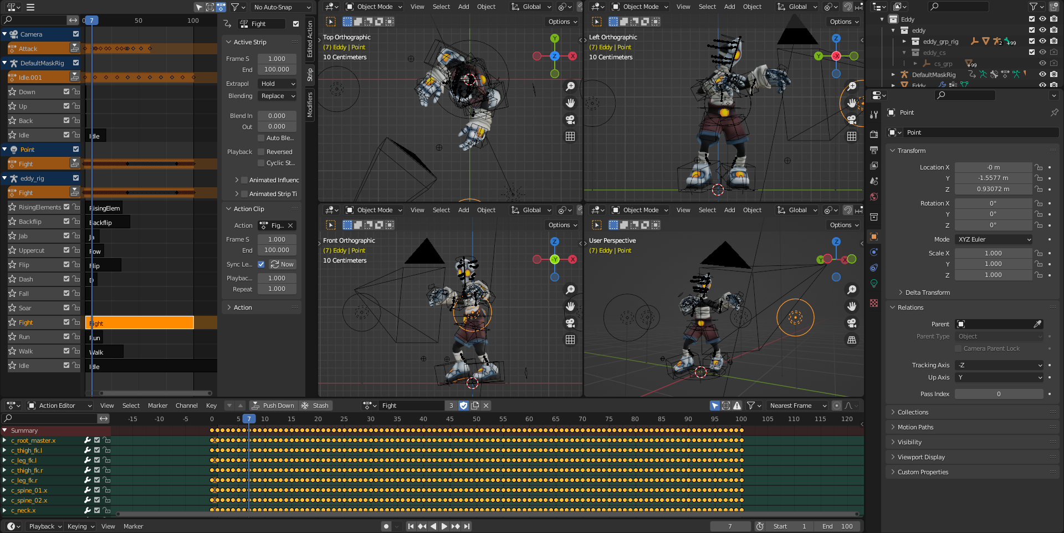Toggle camera view in the Front Orthographic viewport
Viewport: 1064px width, 533px height.
(x=570, y=323)
